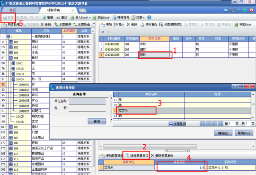Open 特殊符号 special symbols
Image resolution: width=256 pixels, height=175 pixels.
coord(121,17)
